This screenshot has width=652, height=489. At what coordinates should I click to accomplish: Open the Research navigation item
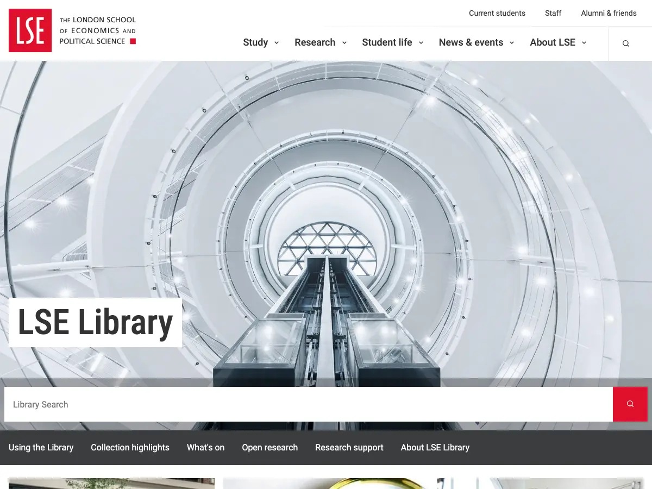(315, 42)
